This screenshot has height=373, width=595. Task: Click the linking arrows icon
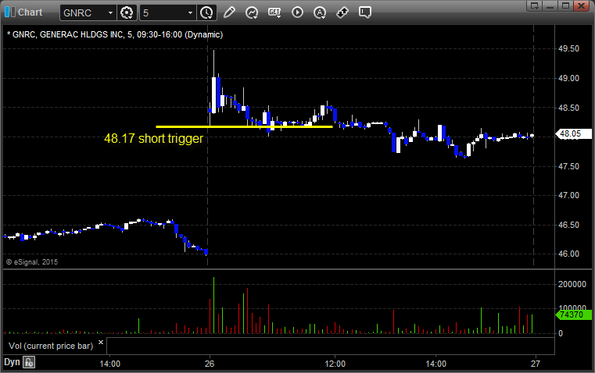pos(342,12)
